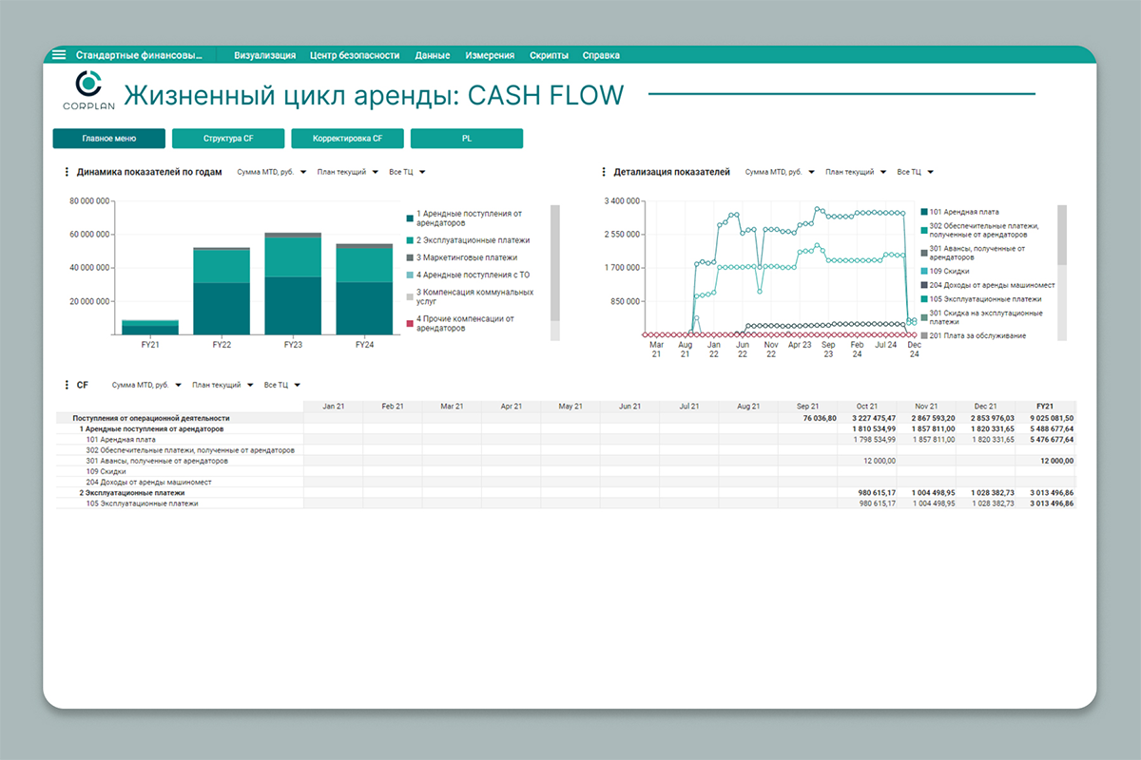Viewport: 1141px width, 760px height.
Task: Open the CF table options menu
Action: (67, 386)
